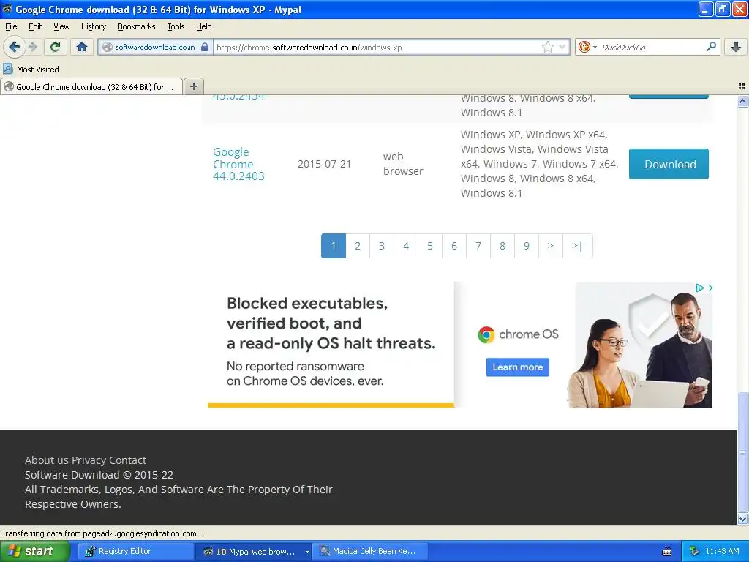This screenshot has width=749, height=562.
Task: Bookmark this page with the star
Action: point(547,47)
